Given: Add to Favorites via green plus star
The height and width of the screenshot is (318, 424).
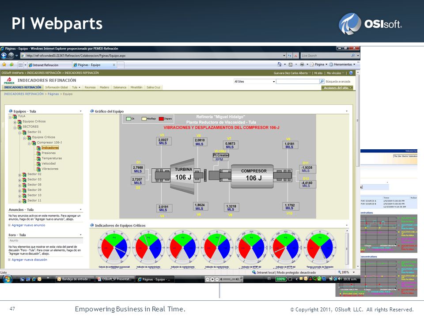Looking at the screenshot, I should [11, 64].
